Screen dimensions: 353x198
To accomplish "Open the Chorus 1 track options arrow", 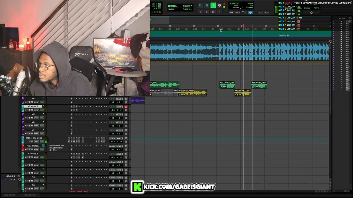I will [x=43, y=106].
